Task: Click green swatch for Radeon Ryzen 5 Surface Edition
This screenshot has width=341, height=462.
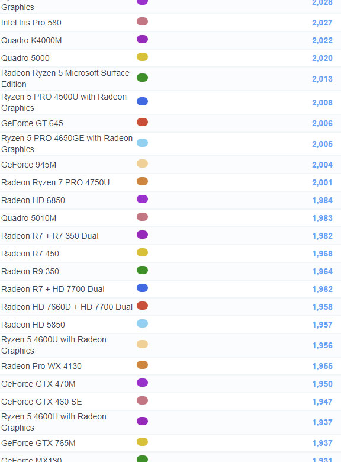Action: [142, 78]
